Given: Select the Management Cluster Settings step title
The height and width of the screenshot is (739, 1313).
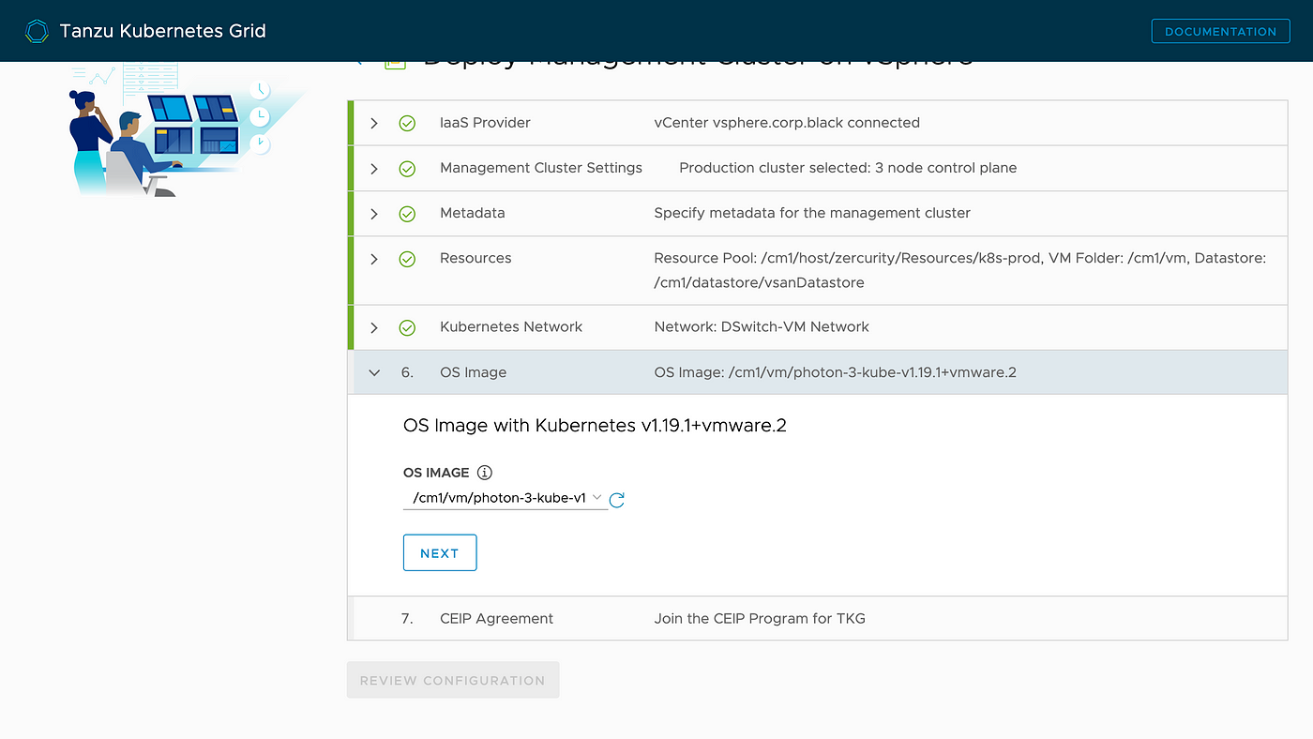Looking at the screenshot, I should [x=541, y=168].
